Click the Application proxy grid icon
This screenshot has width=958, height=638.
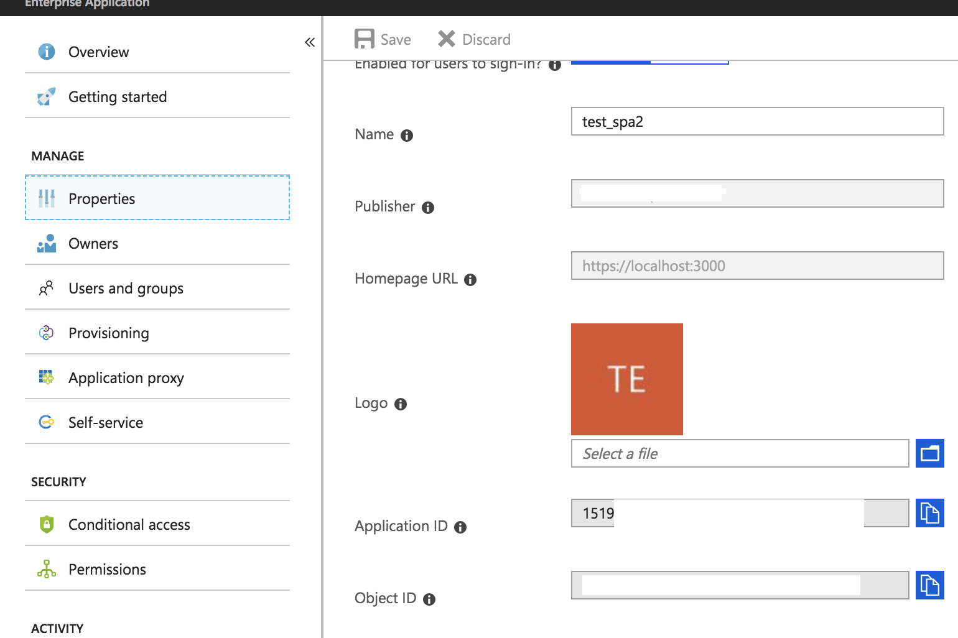click(x=47, y=377)
